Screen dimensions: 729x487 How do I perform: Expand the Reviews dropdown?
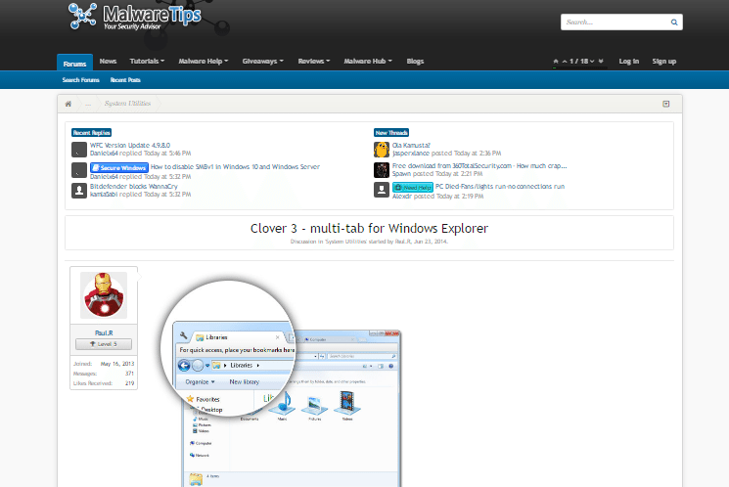coord(314,62)
